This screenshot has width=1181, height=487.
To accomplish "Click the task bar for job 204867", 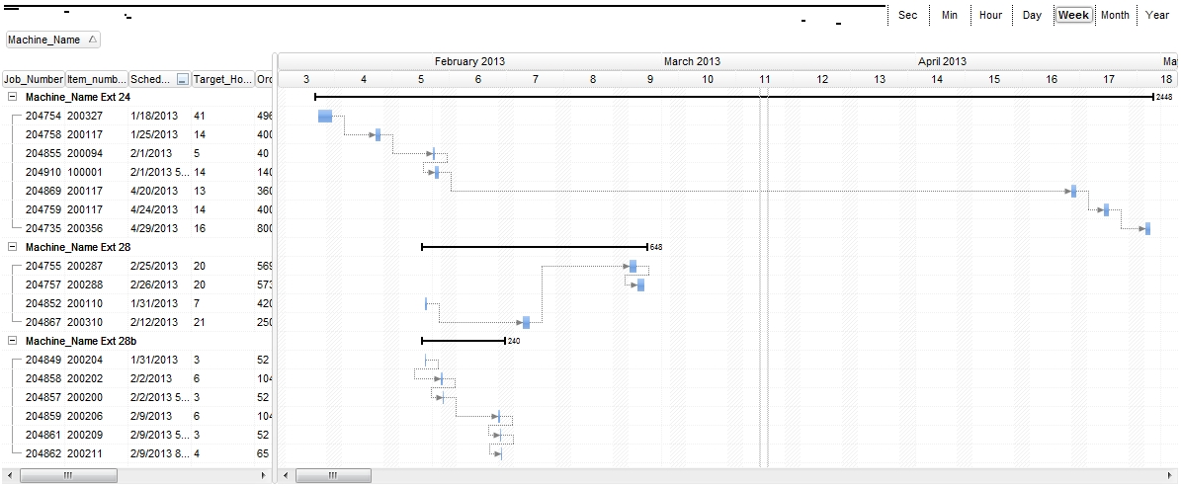I will tap(526, 323).
